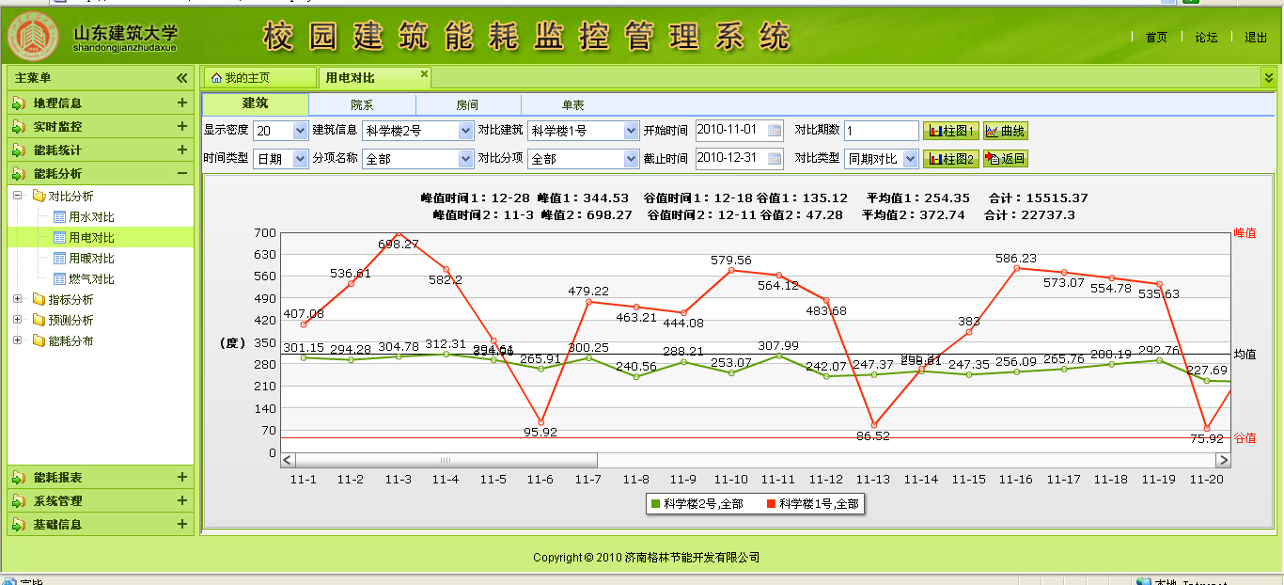Click the 返回 button
The image size is (1284, 585).
coord(1006,159)
